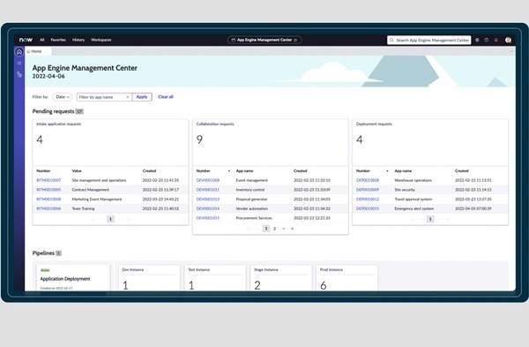The height and width of the screenshot is (347, 529).
Task: Open the home icon in left sidebar
Action: 19,52
